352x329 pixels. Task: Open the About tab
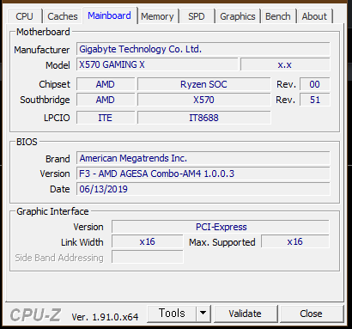coord(314,16)
